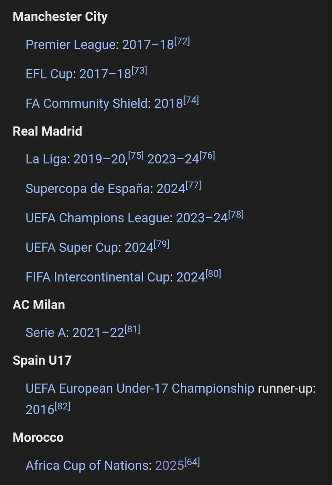Open the La Liga link
332x485 pixels.
click(46, 159)
